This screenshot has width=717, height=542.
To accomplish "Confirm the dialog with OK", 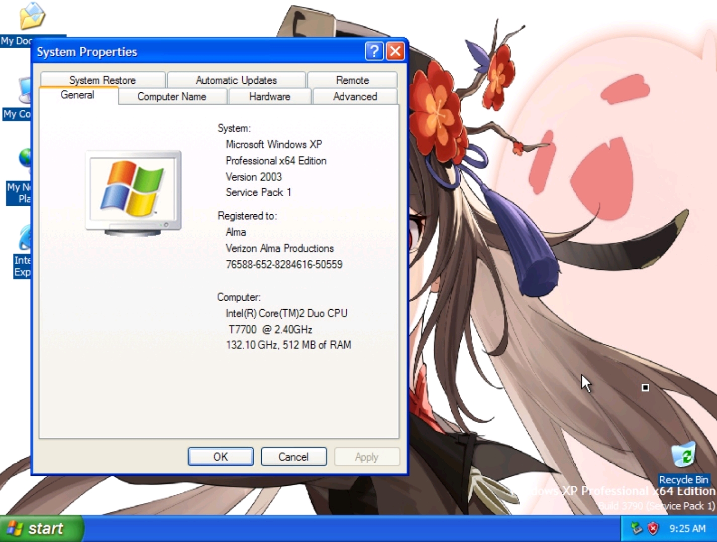I will point(221,457).
